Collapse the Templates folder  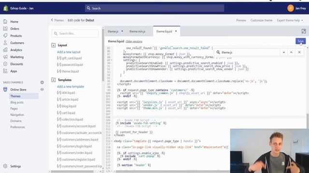[54, 80]
